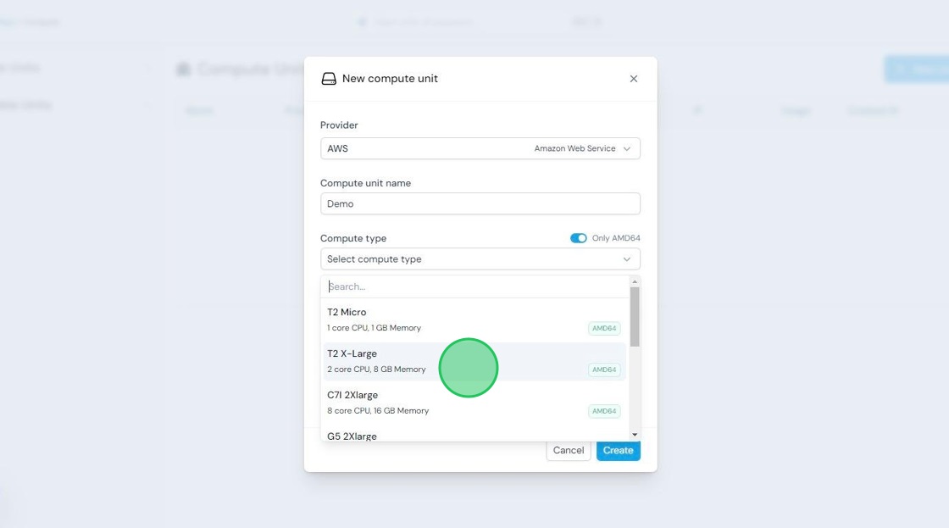Image resolution: width=949 pixels, height=528 pixels.
Task: Open the Select compute type dropdown
Action: coord(480,259)
